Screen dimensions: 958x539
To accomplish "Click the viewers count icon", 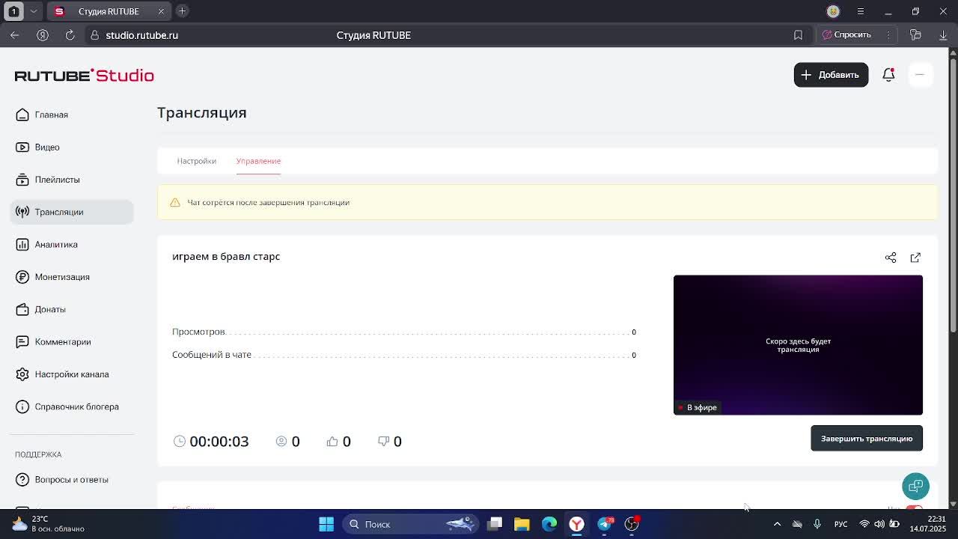I will tap(281, 442).
